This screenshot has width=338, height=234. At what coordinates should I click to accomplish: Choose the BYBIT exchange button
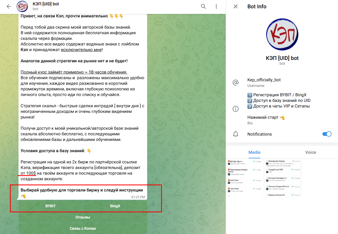point(50,206)
